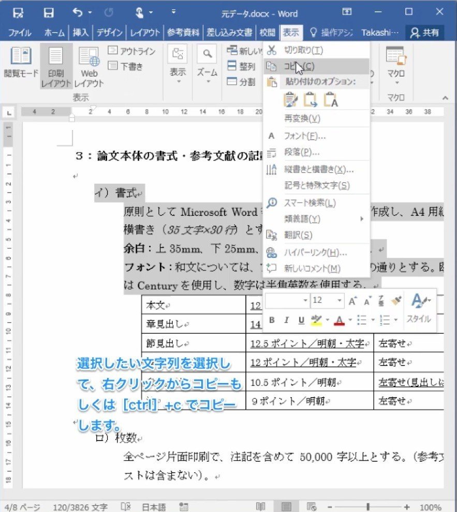
Task: Click the Takashi account name
Action: point(380,33)
